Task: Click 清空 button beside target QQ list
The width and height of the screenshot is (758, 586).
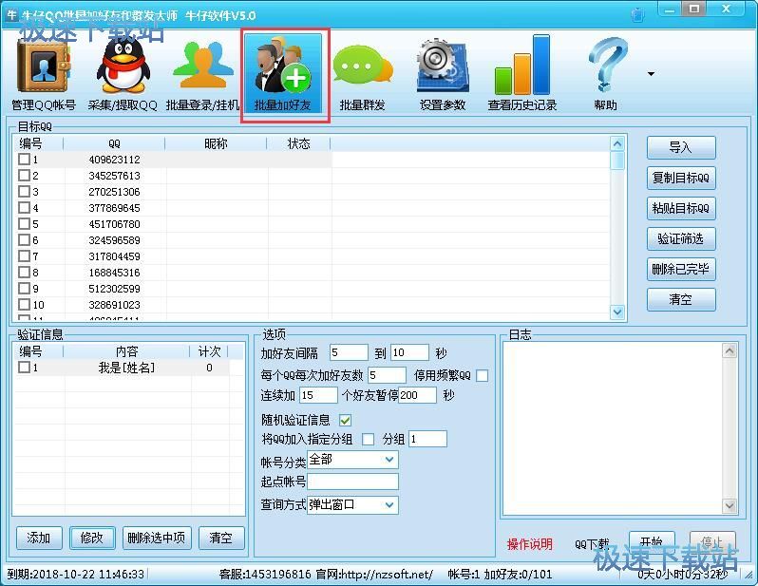Action: [681, 300]
